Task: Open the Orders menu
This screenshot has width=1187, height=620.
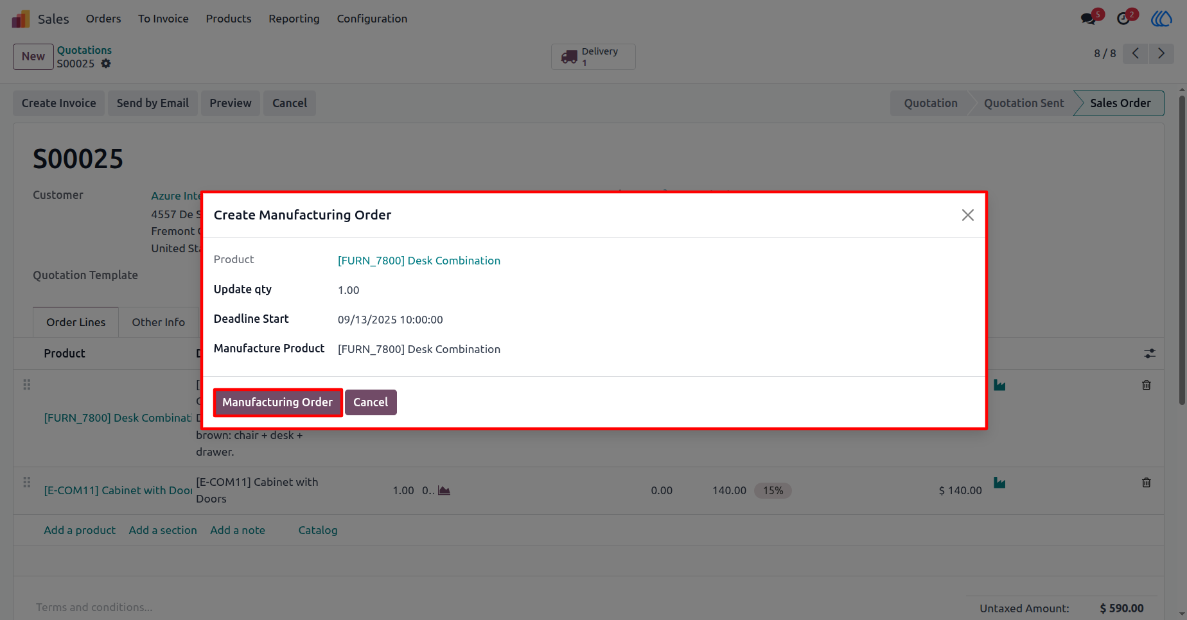Action: 103,19
